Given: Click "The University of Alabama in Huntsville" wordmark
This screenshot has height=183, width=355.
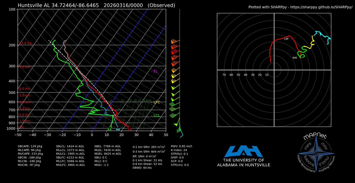Looking at the screenshot, I should tap(243, 162).
